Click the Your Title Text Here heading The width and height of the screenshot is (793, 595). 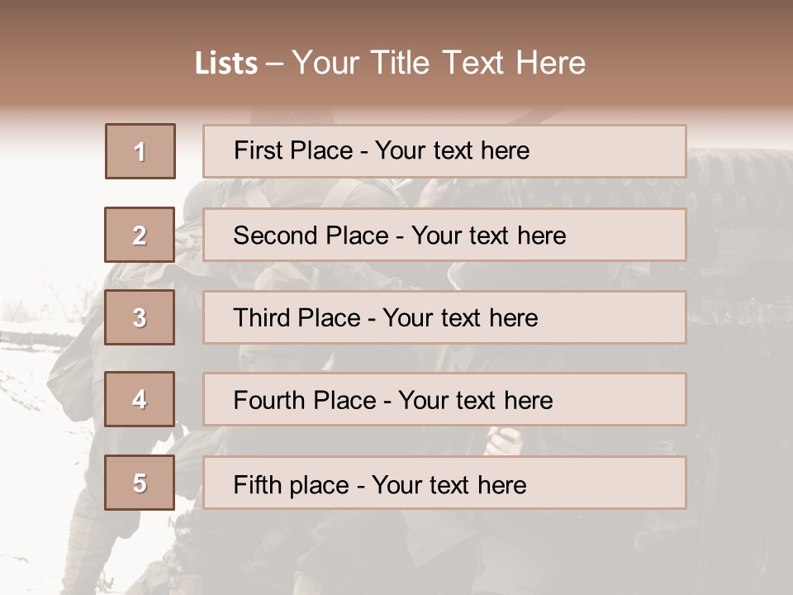point(439,64)
